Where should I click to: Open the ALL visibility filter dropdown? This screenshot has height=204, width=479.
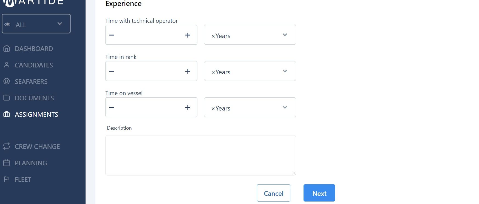[x=36, y=24]
